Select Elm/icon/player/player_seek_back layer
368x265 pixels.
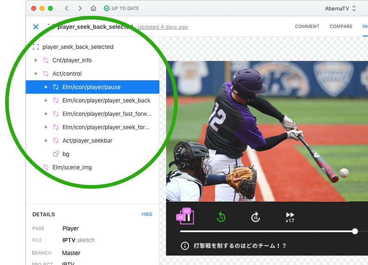tap(106, 100)
